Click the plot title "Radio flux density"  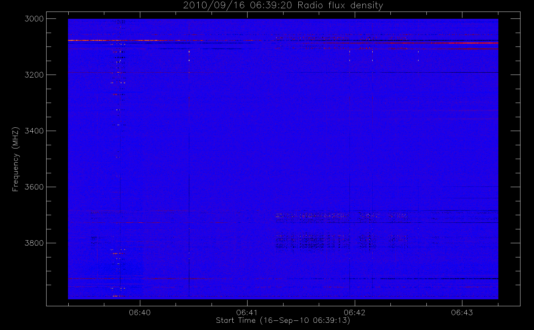(x=340, y=6)
